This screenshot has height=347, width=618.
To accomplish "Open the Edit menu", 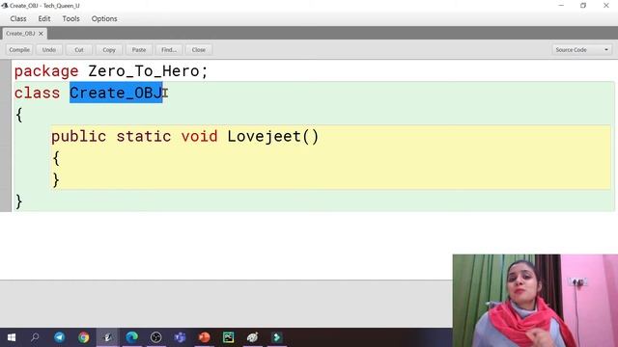I will click(44, 18).
